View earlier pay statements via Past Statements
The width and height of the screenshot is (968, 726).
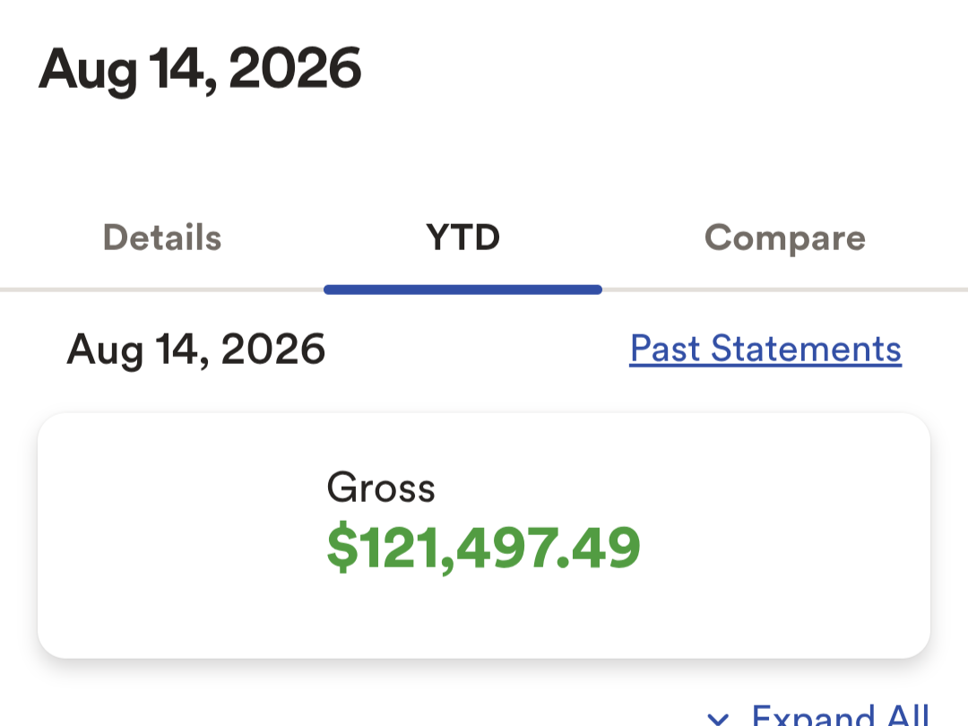click(x=765, y=349)
